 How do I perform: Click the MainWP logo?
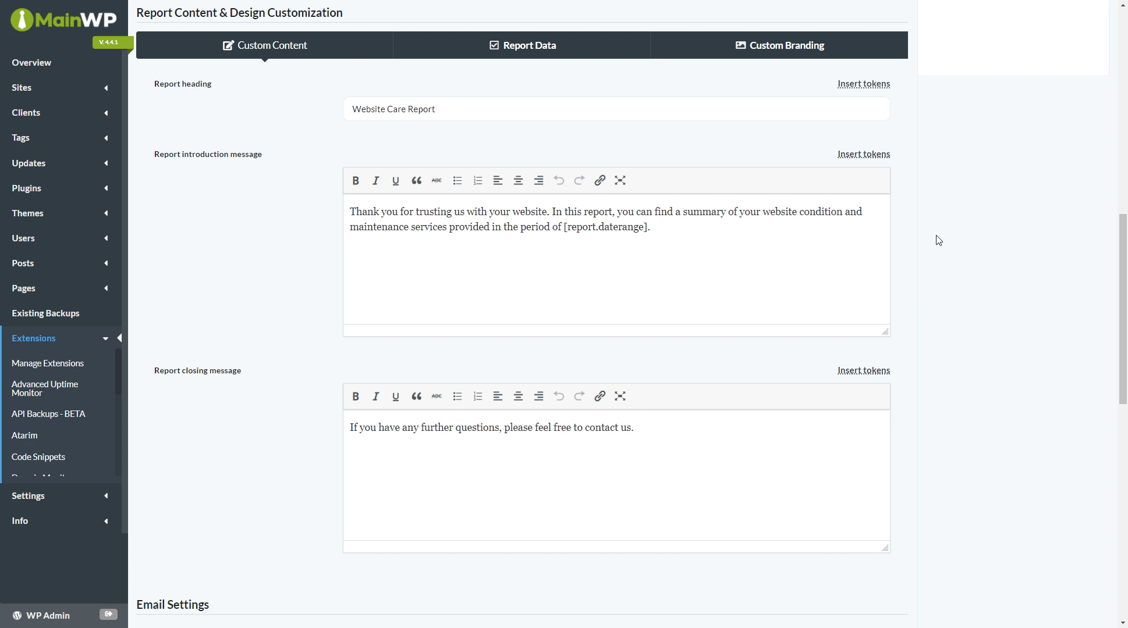tap(63, 20)
